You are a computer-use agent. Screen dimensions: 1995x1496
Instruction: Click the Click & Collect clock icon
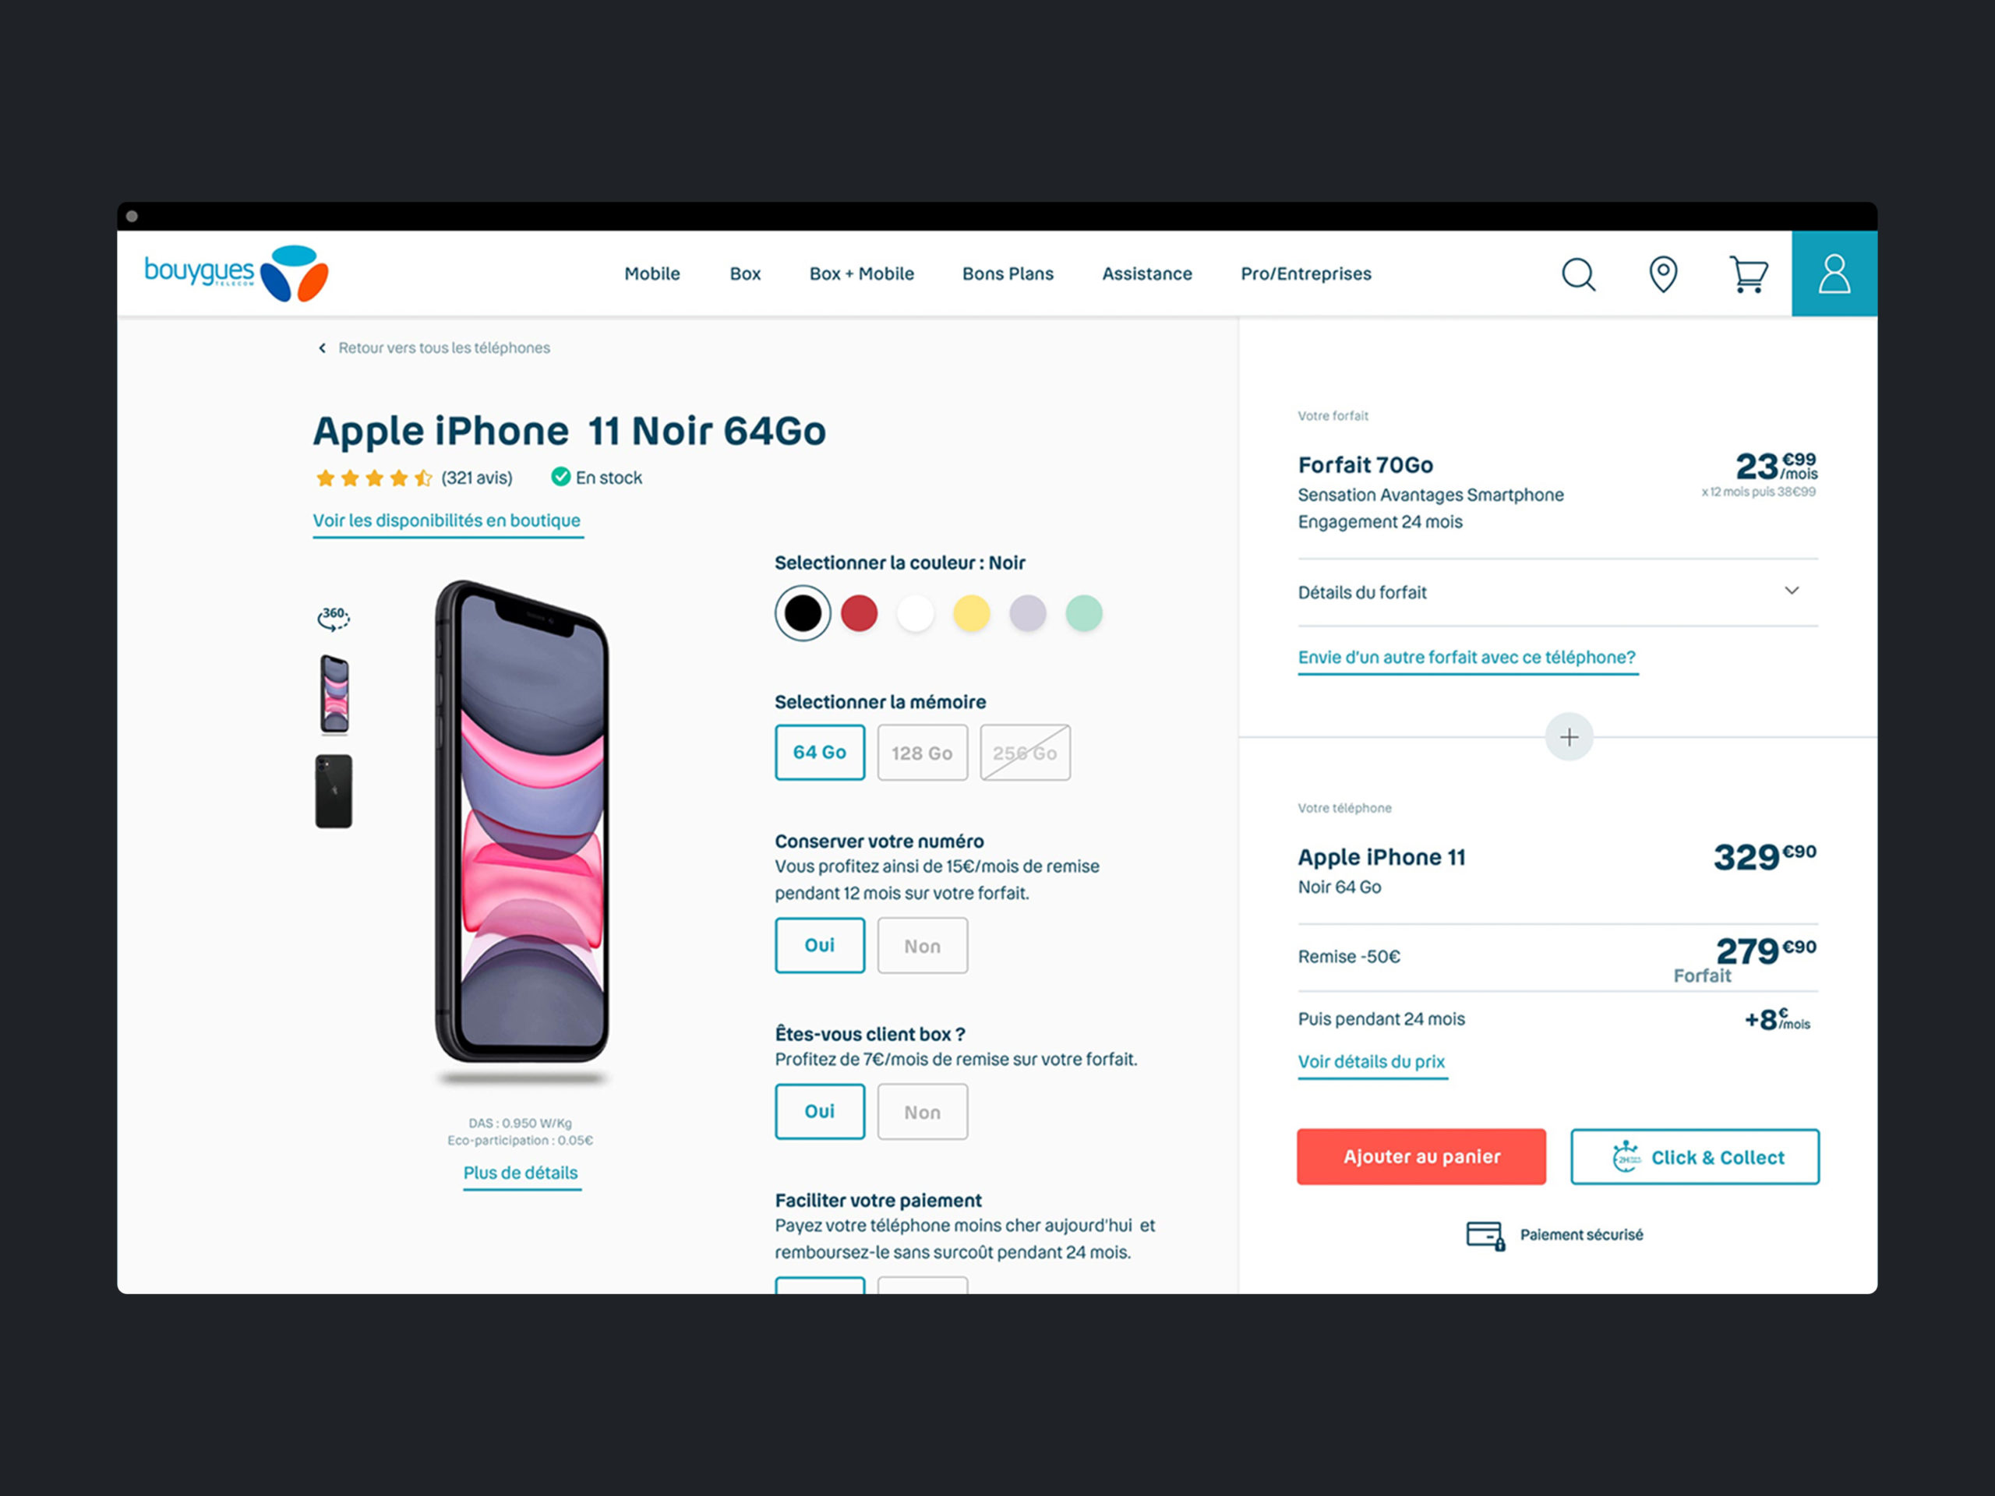[x=1622, y=1158]
